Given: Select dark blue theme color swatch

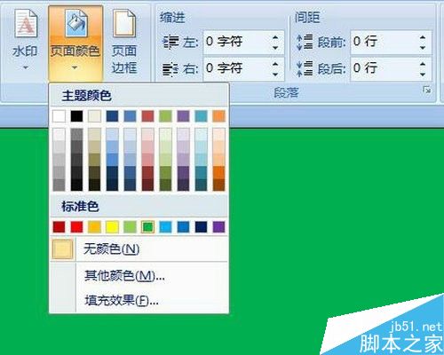Looking at the screenshot, I should click(112, 116).
